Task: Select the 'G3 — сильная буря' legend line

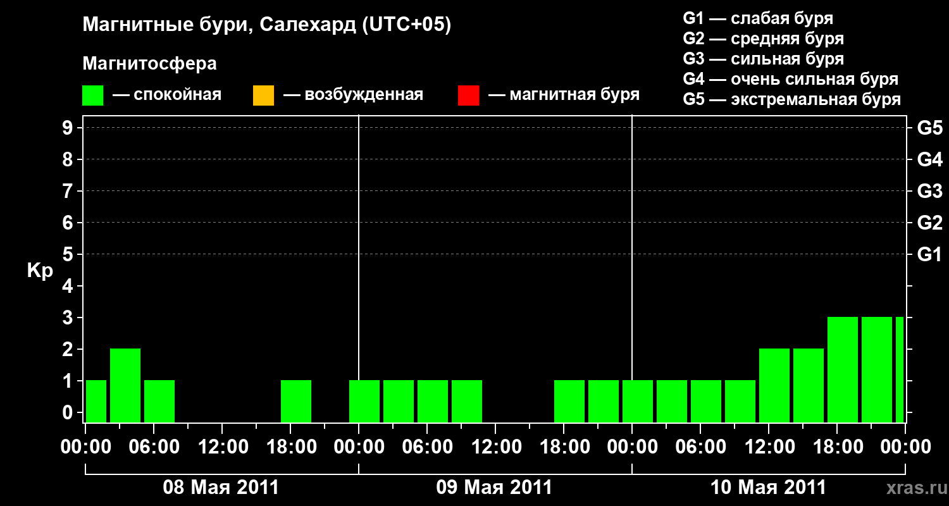Action: (763, 59)
